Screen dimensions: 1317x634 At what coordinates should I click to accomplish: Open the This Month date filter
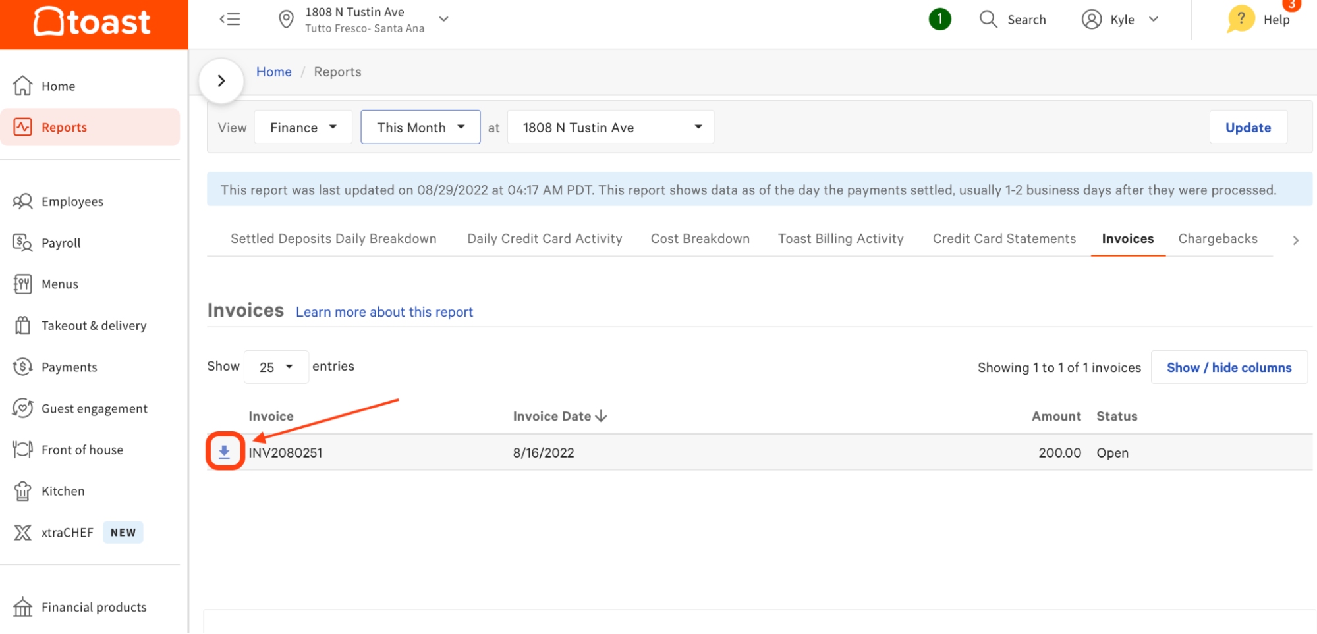pyautogui.click(x=420, y=127)
